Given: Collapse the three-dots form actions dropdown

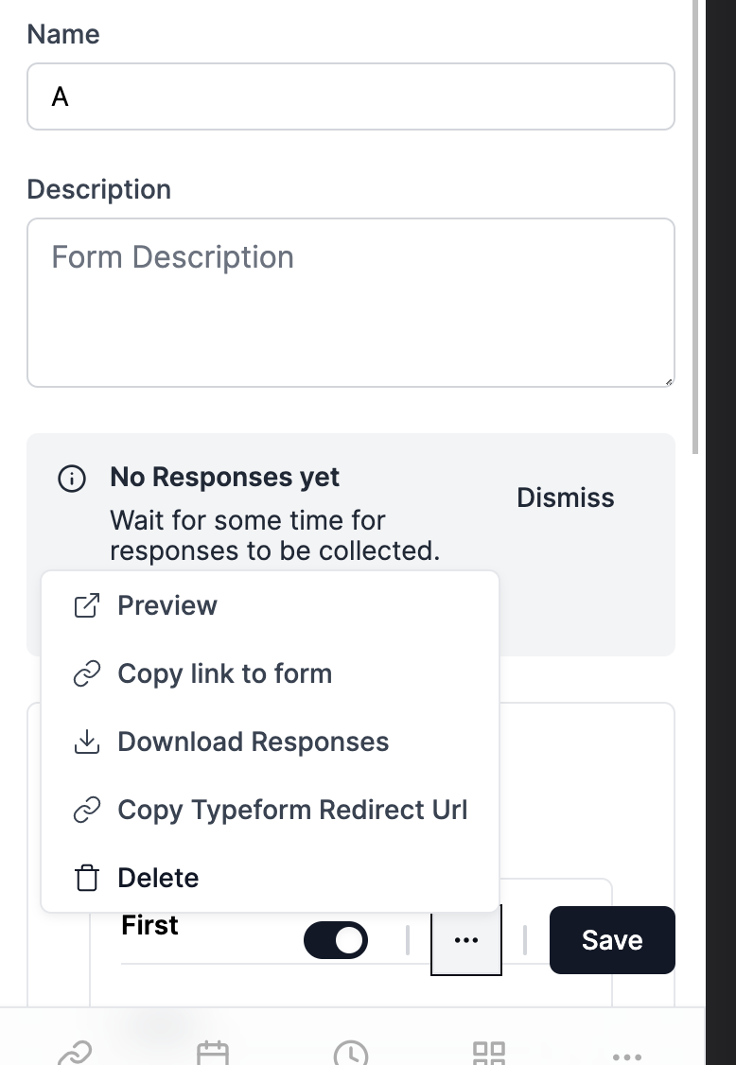Looking at the screenshot, I should click(466, 940).
